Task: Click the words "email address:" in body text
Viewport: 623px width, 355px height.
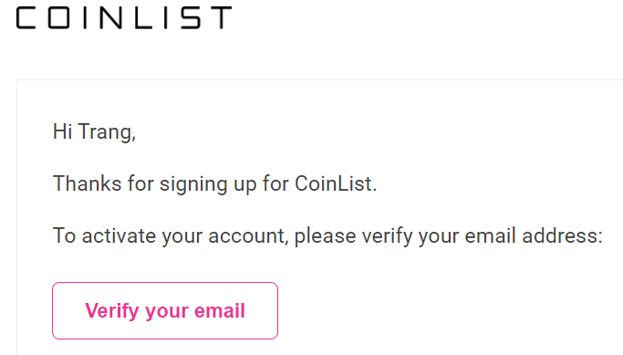Action: [x=534, y=235]
